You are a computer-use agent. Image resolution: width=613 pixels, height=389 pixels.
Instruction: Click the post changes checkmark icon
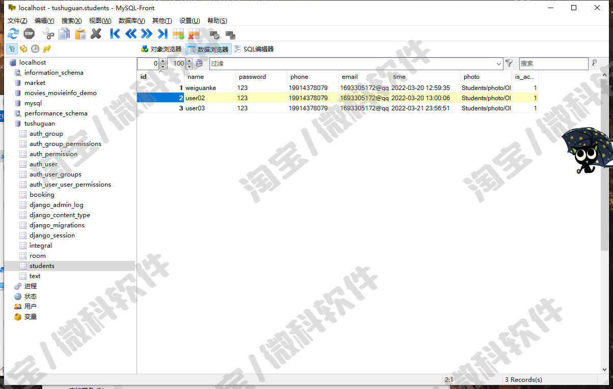click(x=215, y=35)
